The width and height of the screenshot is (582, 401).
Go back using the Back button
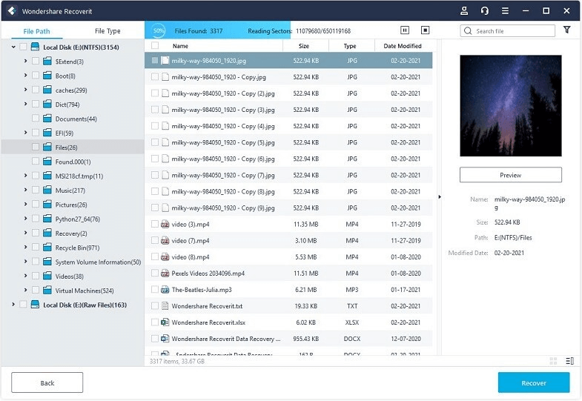click(47, 382)
